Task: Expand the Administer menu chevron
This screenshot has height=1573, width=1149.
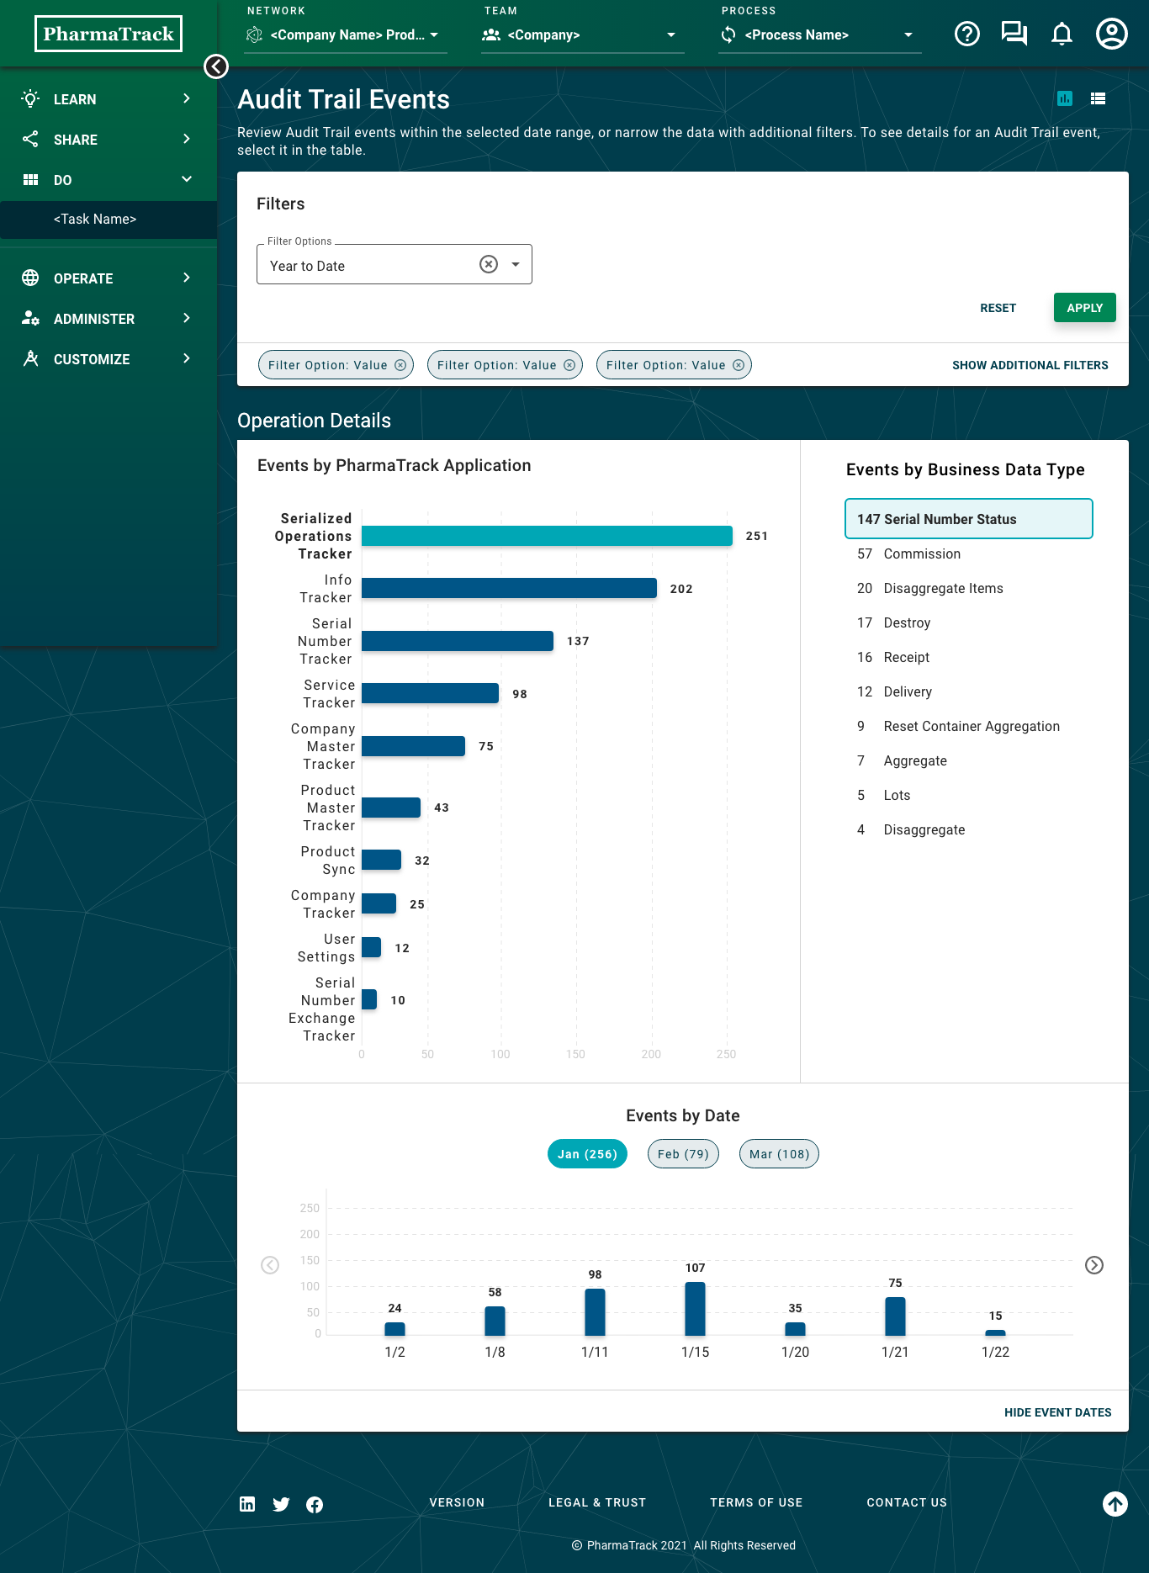Action: pos(187,318)
